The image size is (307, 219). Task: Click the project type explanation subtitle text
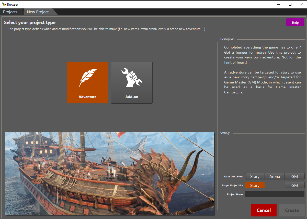pos(107,29)
